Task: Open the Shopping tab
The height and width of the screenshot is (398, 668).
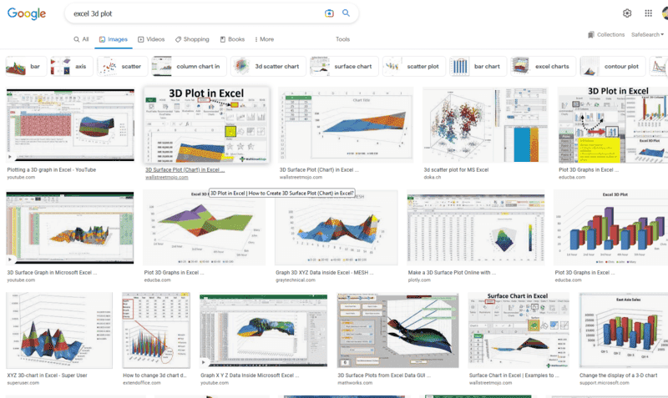Action: 192,39
